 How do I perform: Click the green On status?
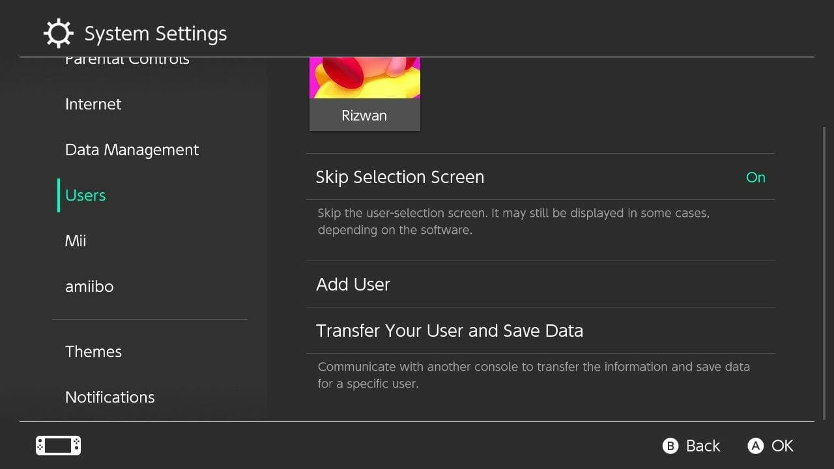pos(755,177)
